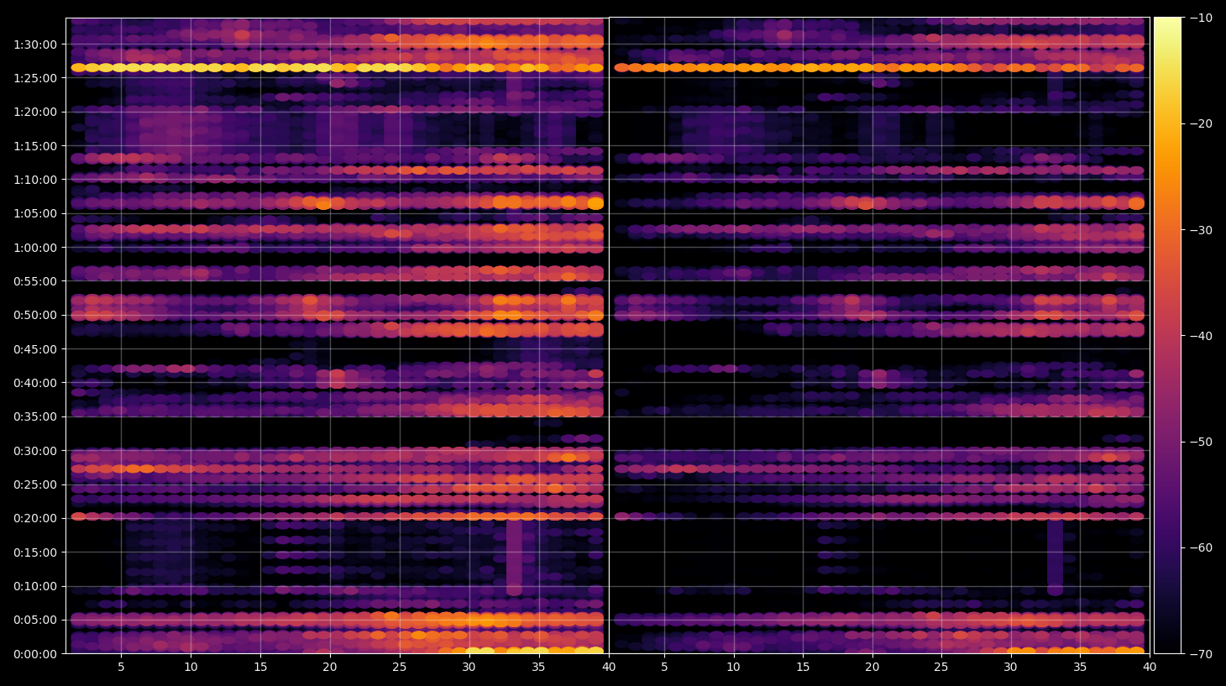Image resolution: width=1226 pixels, height=686 pixels.
Task: Click the y-axis label "0:55:00"
Action: click(35, 281)
